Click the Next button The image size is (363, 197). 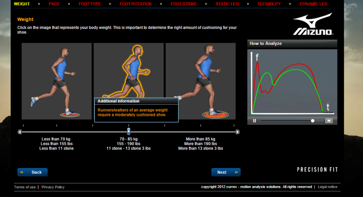226,172
